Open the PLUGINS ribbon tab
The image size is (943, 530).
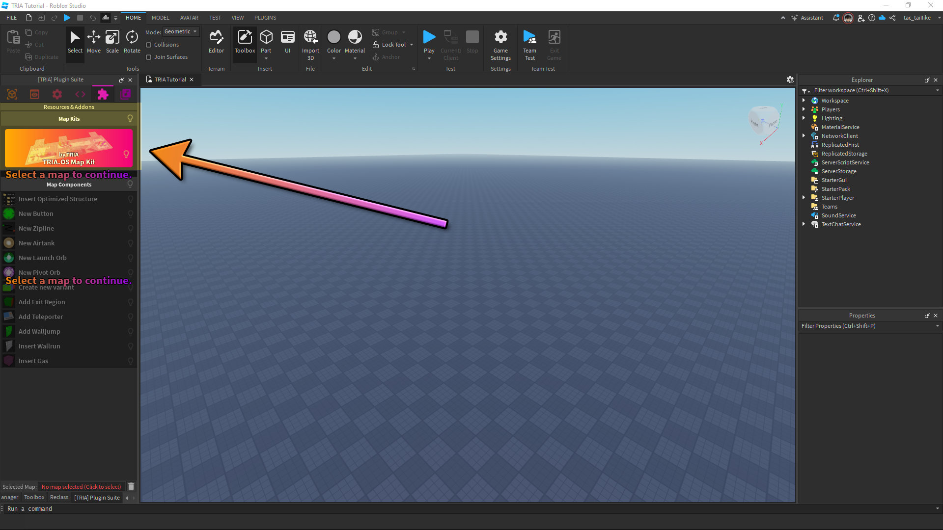click(265, 18)
